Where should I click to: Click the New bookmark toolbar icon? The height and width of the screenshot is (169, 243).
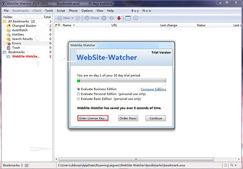pyautogui.click(x=60, y=18)
